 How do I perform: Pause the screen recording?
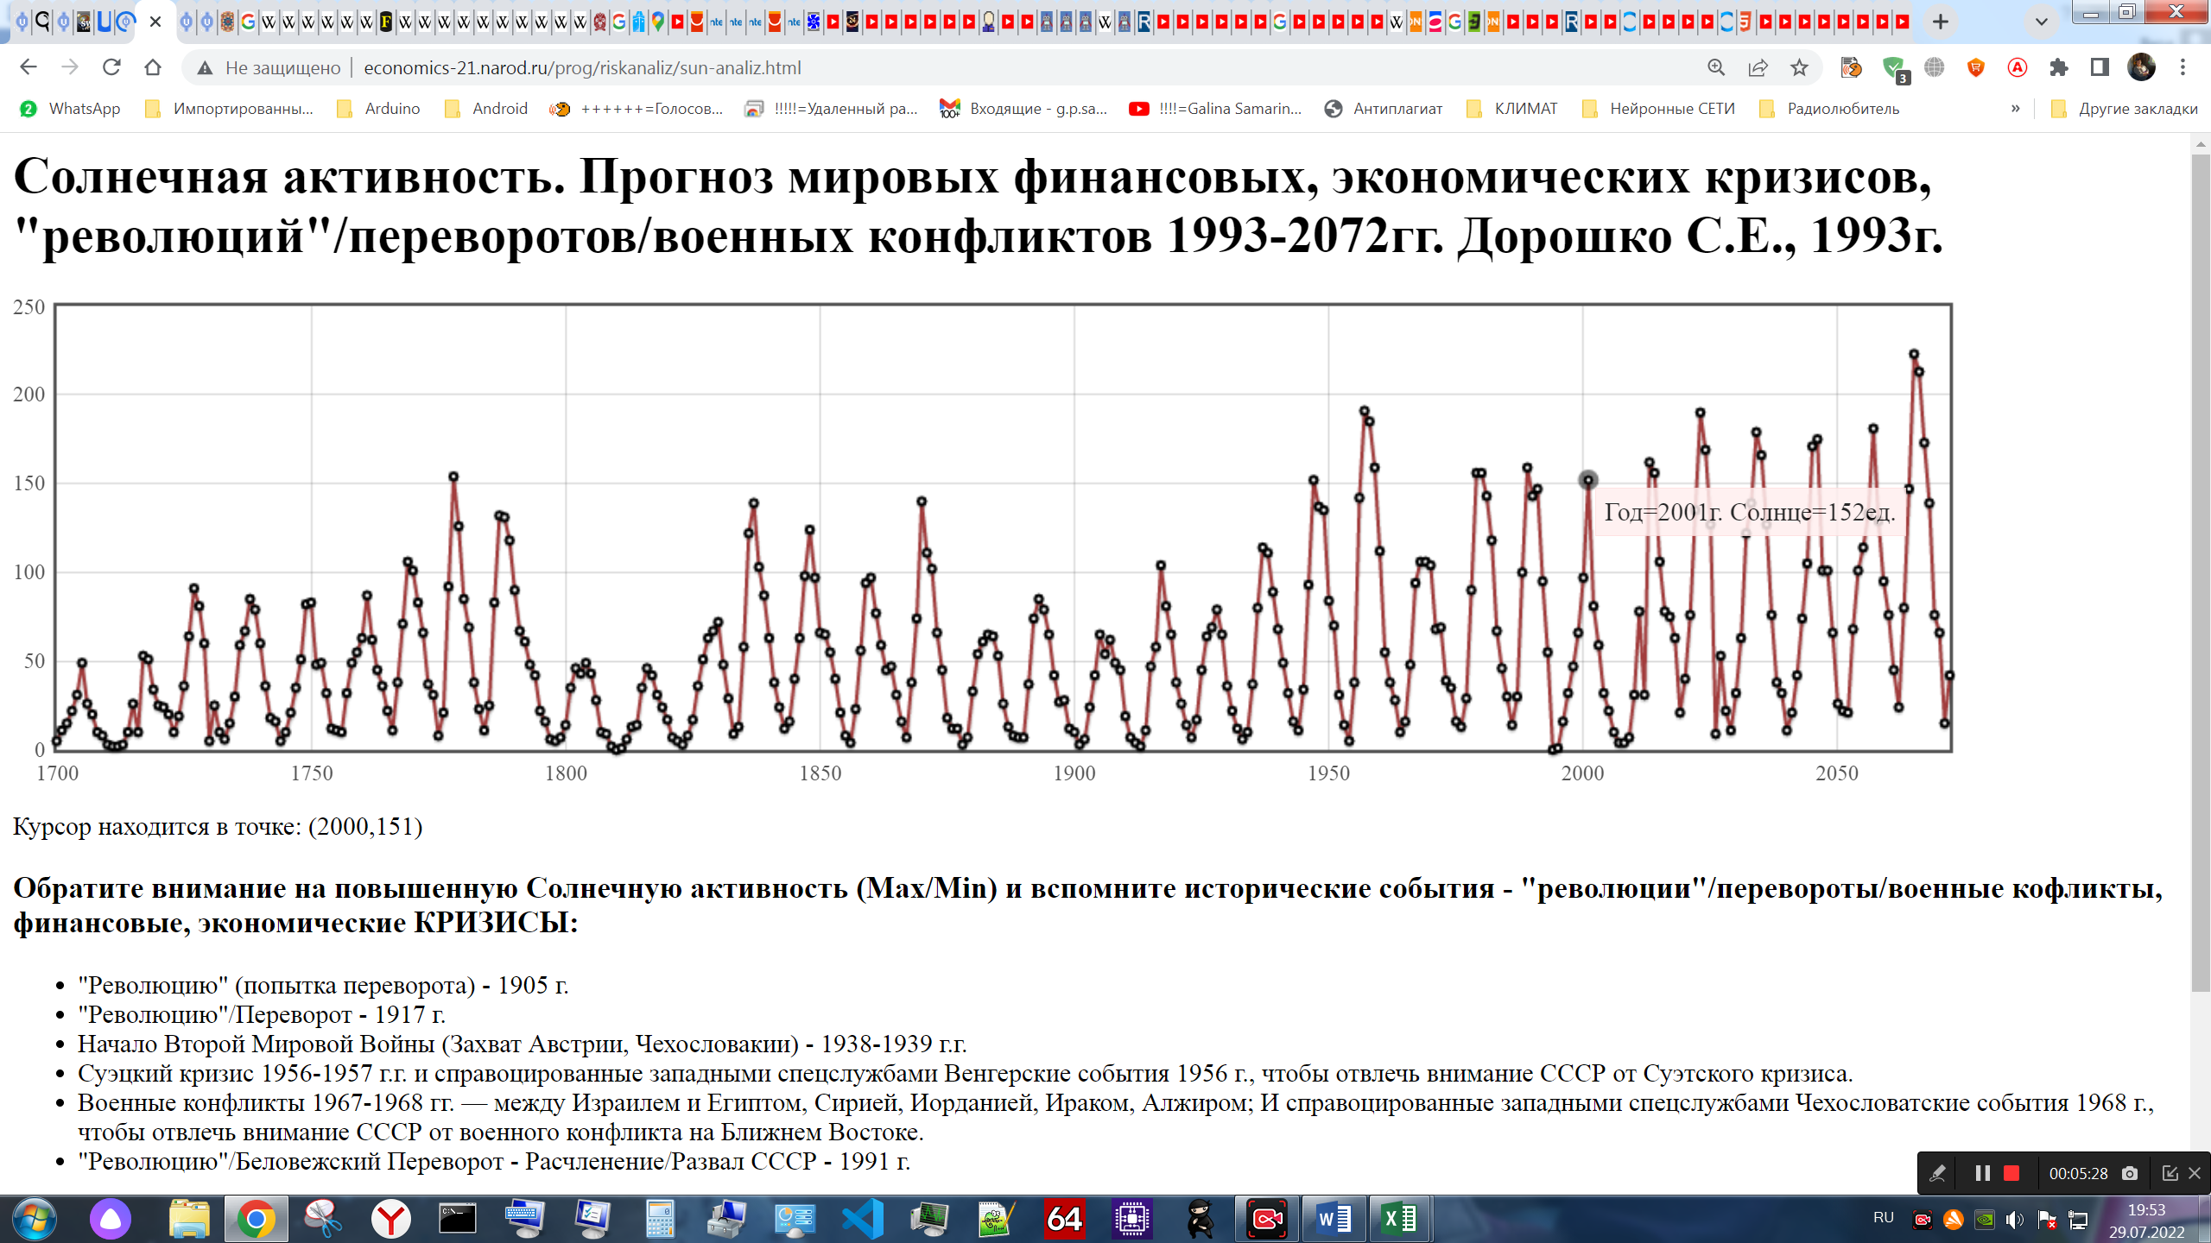pos(1982,1173)
